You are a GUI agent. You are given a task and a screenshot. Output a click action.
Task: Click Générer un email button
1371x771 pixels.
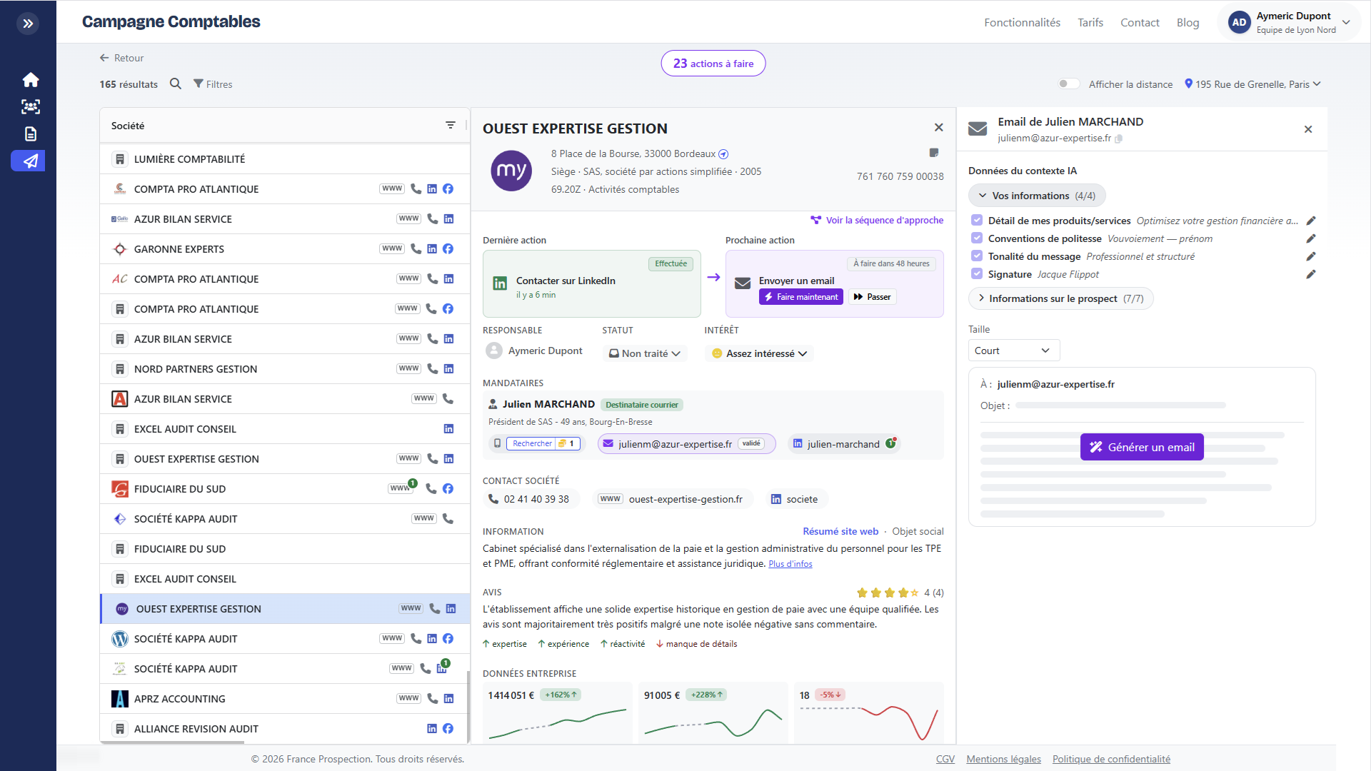(x=1142, y=447)
